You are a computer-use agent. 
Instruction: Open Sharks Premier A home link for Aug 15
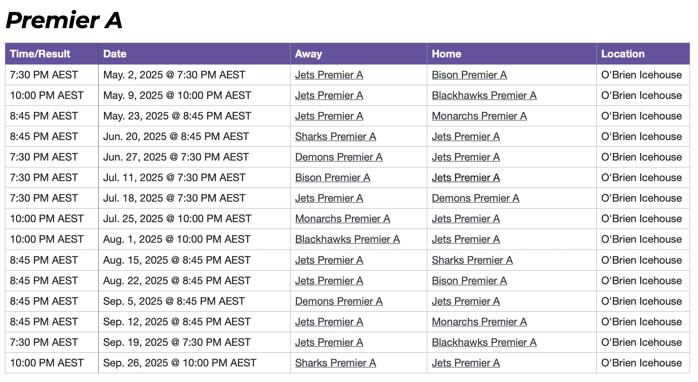(x=472, y=260)
